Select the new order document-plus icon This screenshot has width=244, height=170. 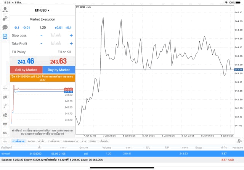[5, 37]
